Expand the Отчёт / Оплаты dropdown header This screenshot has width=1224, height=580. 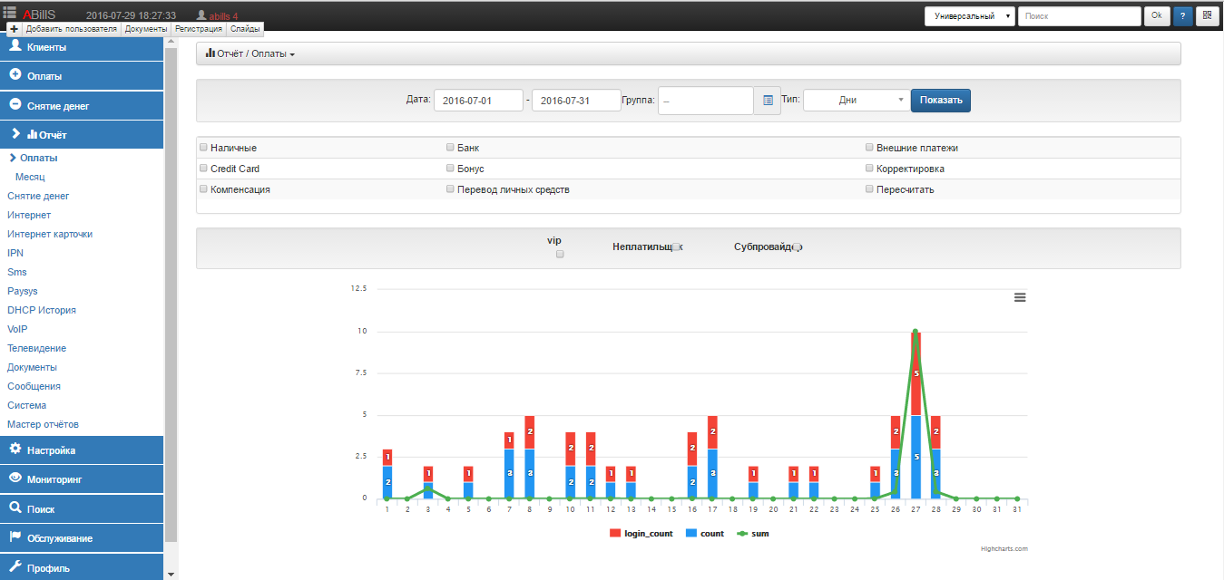250,54
